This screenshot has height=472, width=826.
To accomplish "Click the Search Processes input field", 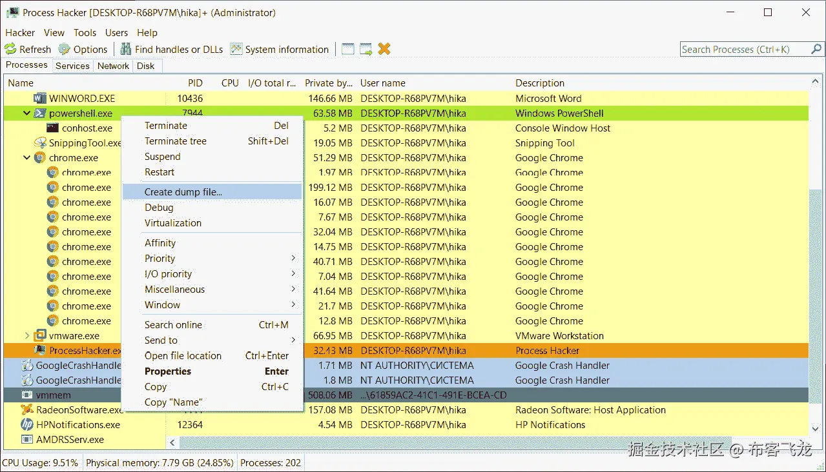I will tap(745, 50).
